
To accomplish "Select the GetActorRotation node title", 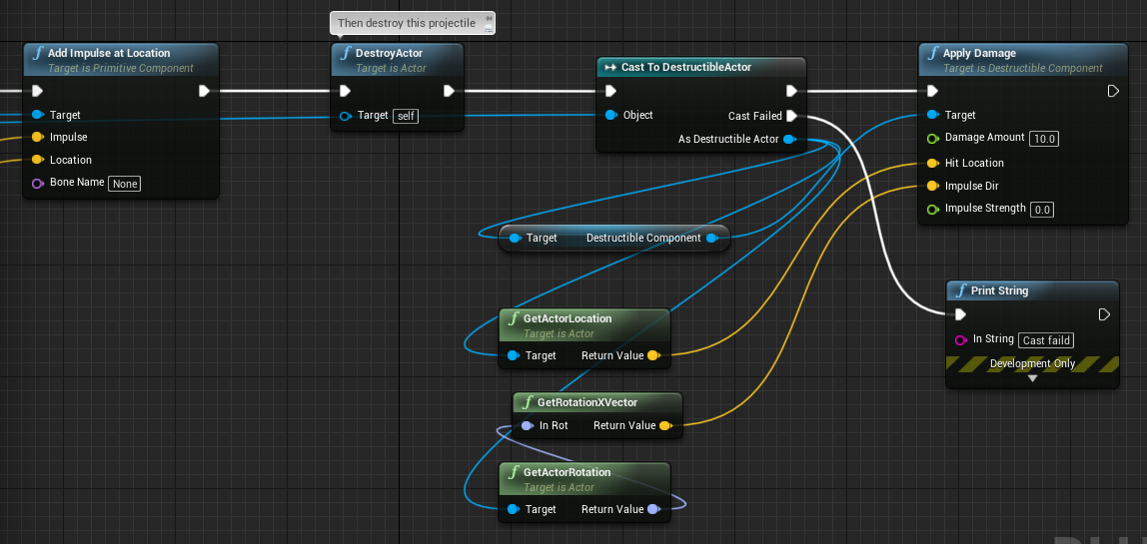I will (567, 472).
